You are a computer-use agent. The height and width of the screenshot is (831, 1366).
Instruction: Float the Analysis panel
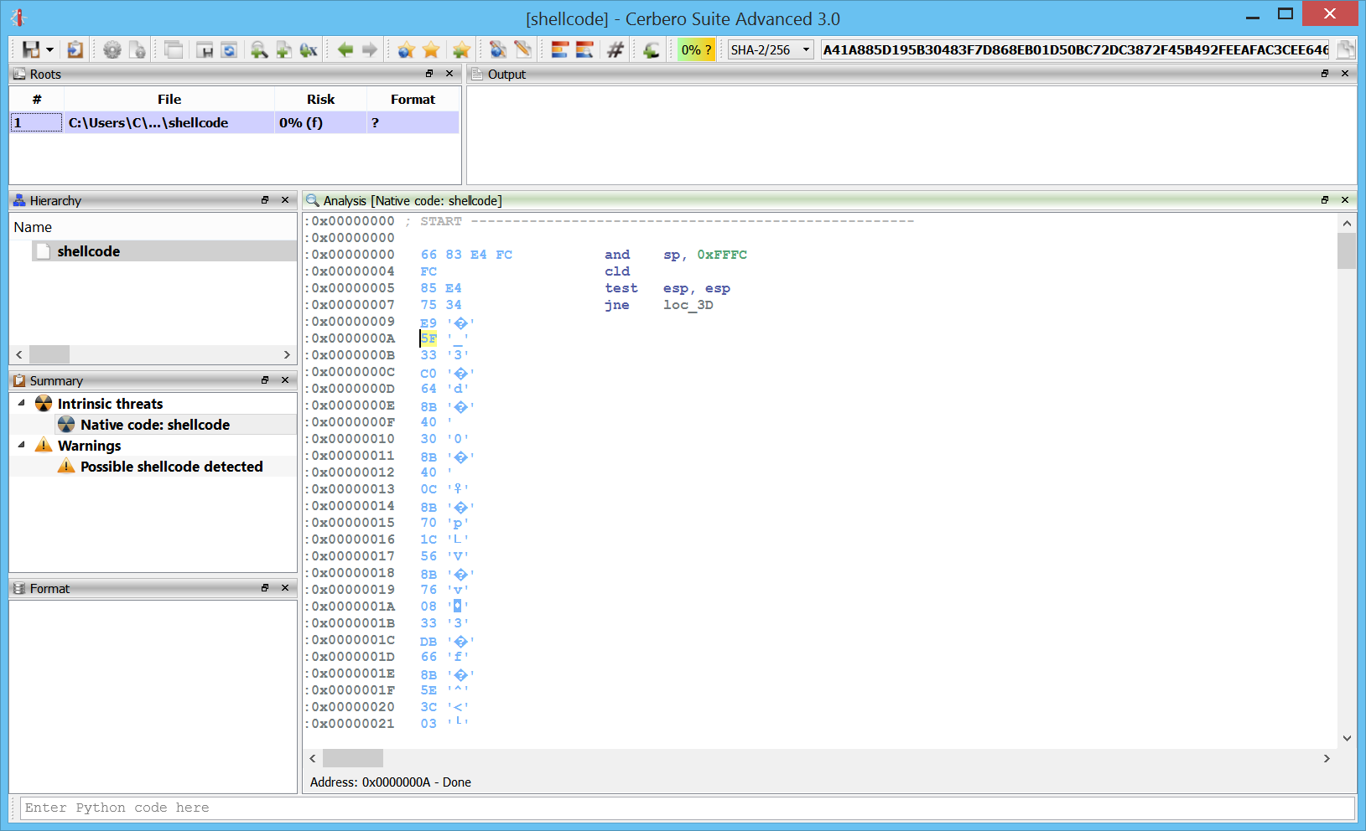1325,200
